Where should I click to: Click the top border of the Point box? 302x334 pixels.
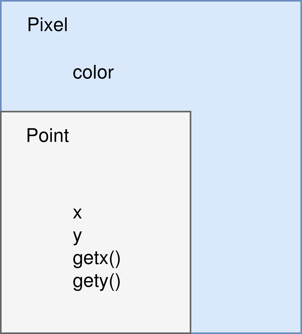click(95, 111)
